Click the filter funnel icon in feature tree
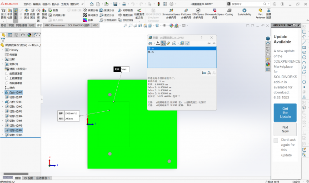Image resolution: width=309 pixels, height=183 pixels. 3,40
